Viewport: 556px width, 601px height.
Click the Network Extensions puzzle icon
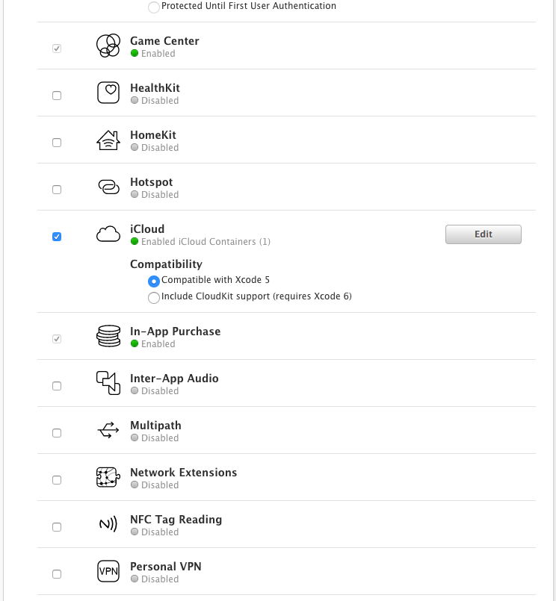coord(108,477)
